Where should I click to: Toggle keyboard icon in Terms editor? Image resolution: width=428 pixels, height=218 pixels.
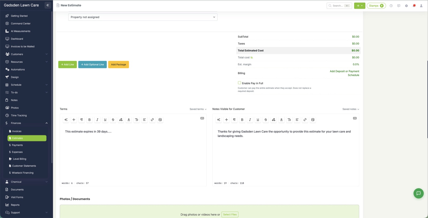[x=202, y=118]
